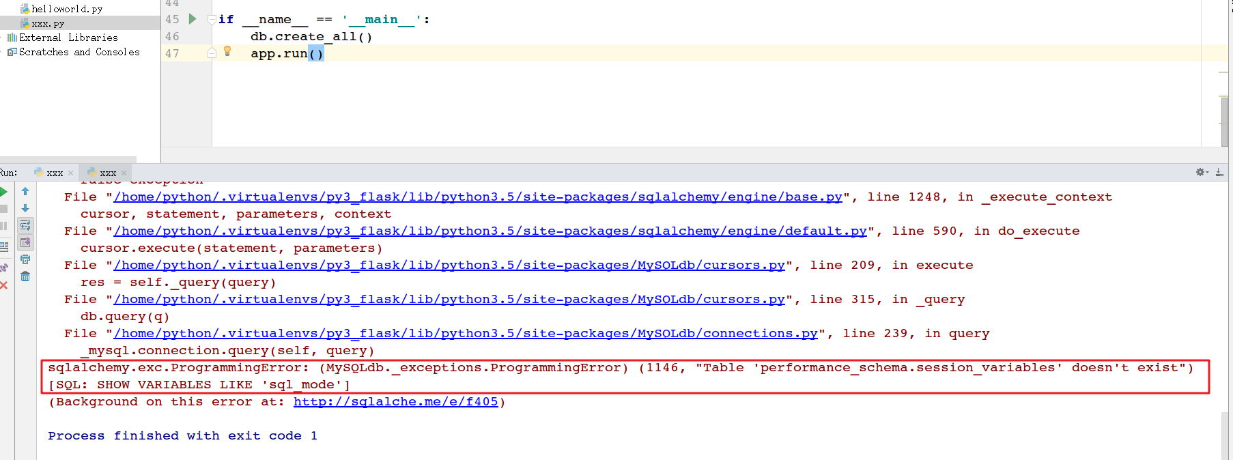Toggle scroll to end of output
1233x460 pixels.
[x=25, y=242]
